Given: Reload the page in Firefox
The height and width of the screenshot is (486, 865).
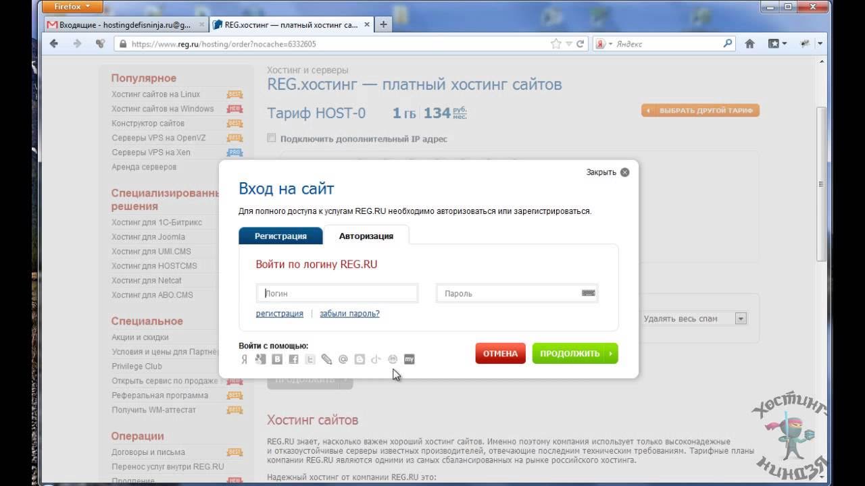Looking at the screenshot, I should click(580, 44).
